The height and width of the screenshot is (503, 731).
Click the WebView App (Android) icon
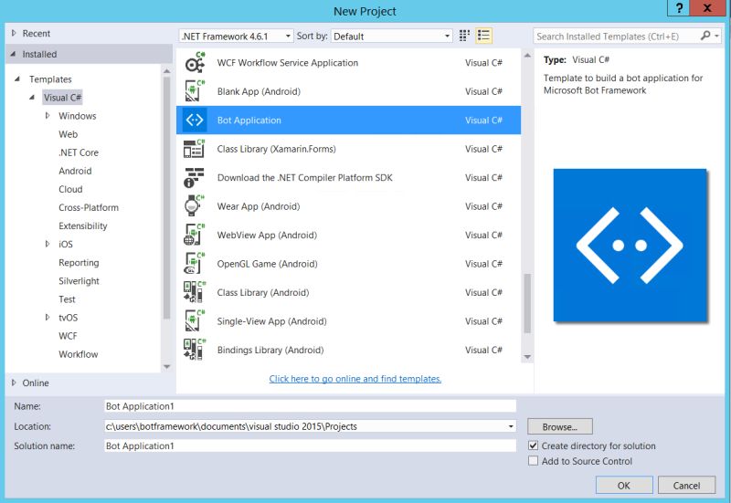click(195, 236)
